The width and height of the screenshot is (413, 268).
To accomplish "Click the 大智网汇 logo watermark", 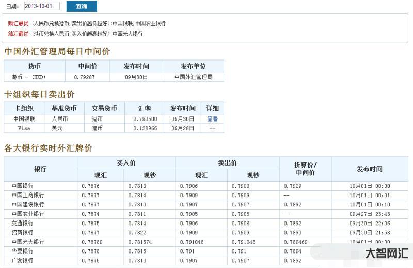I will point(386,254).
